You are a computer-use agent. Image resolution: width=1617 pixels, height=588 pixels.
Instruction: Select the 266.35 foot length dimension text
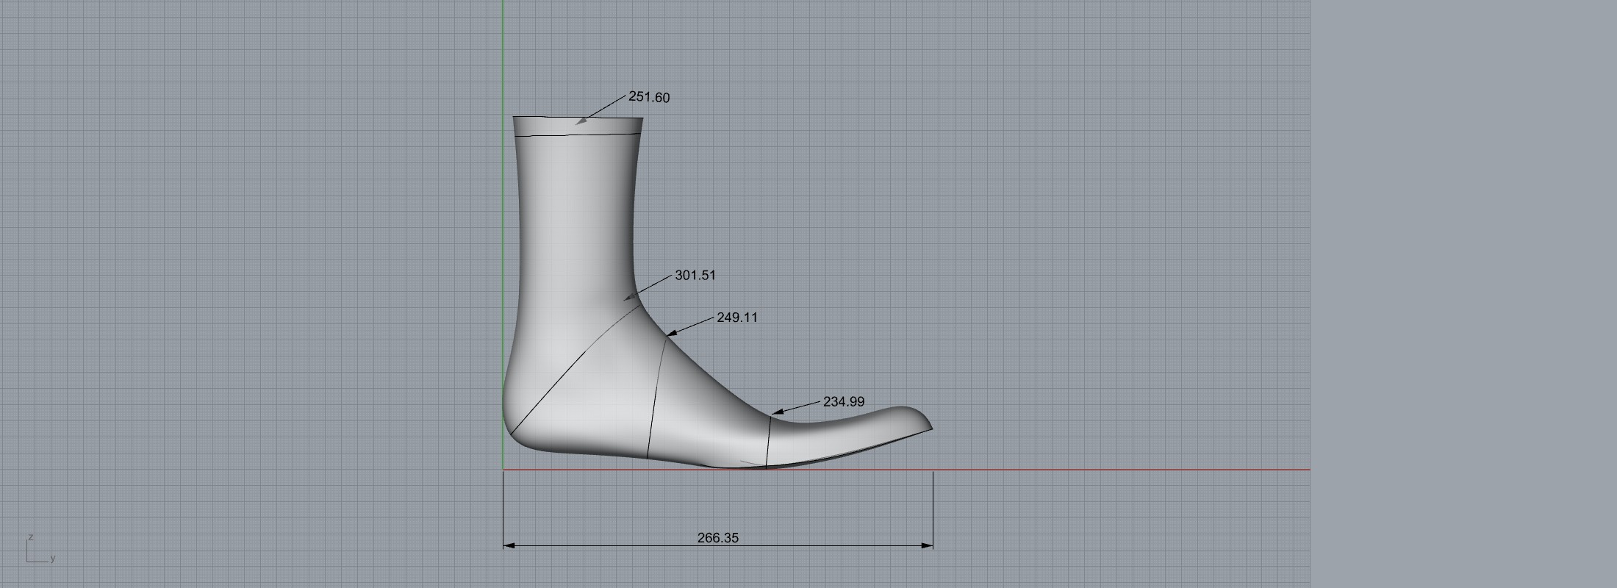click(x=717, y=538)
